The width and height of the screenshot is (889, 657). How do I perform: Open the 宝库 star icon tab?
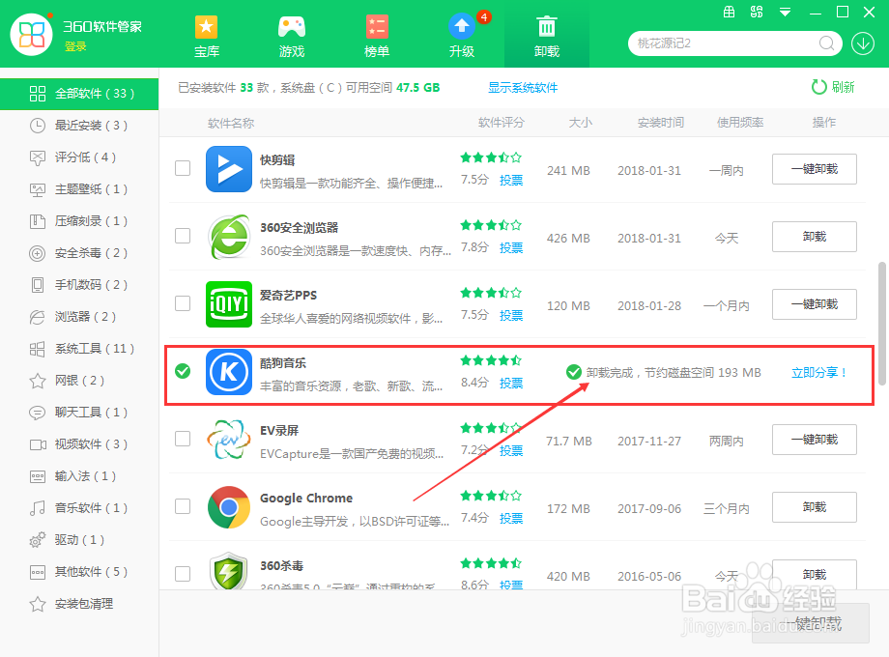click(207, 36)
